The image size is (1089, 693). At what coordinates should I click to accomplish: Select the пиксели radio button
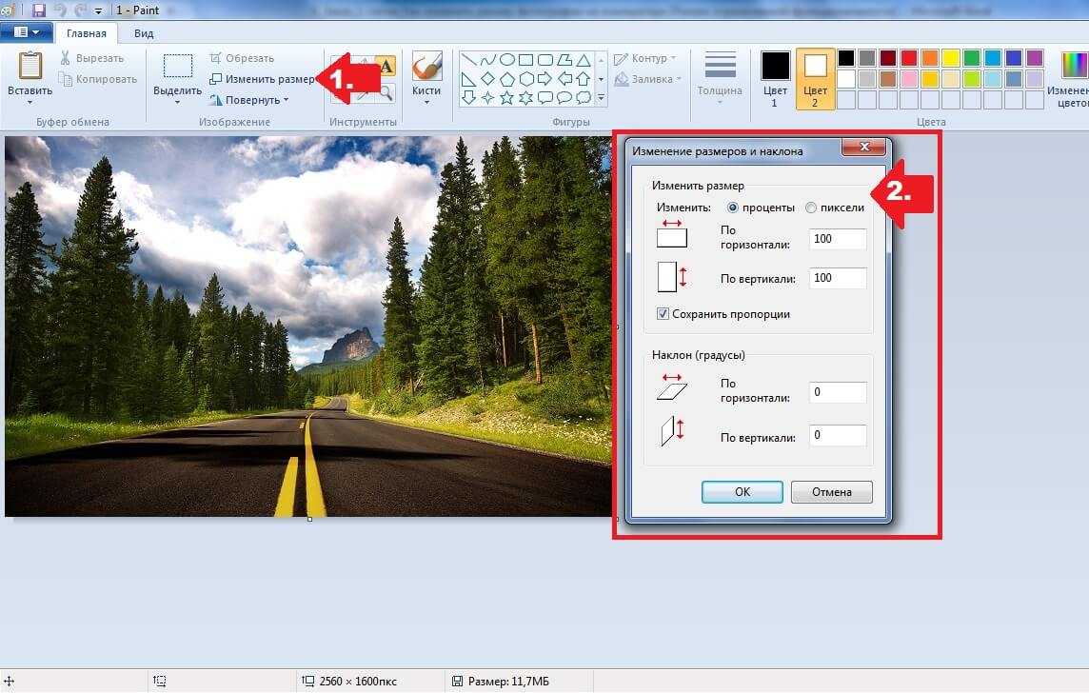[x=811, y=208]
